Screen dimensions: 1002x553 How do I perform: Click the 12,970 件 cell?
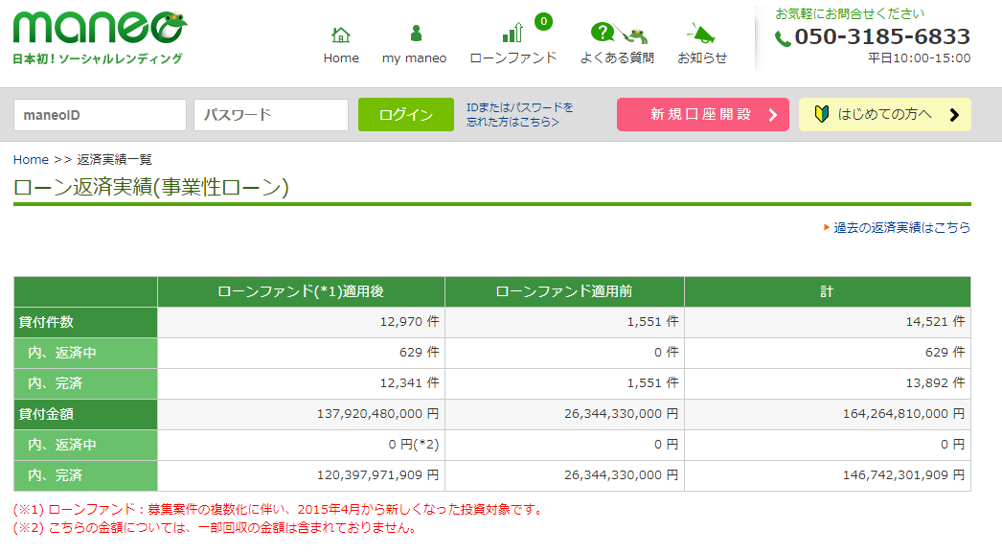[301, 322]
